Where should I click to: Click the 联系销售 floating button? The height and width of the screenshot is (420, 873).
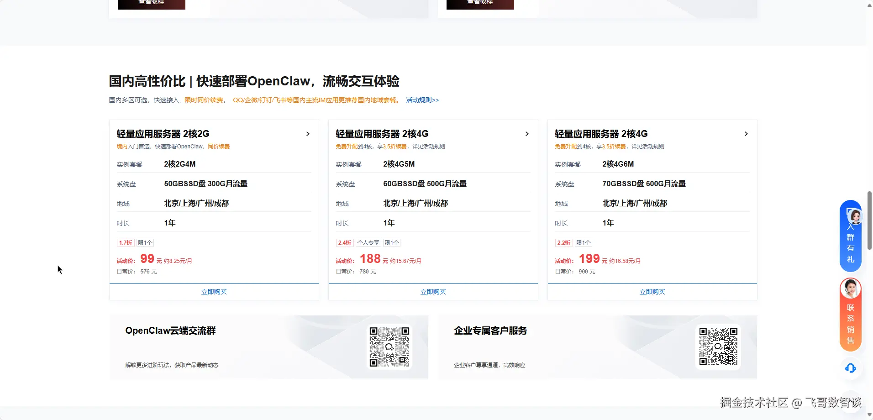click(851, 315)
